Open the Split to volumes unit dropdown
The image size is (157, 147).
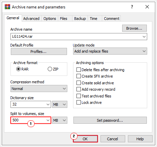[x=60, y=120]
